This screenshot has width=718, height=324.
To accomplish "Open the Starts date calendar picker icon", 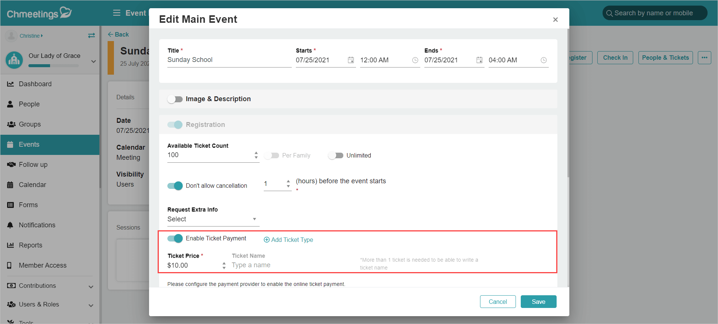I will click(x=351, y=60).
